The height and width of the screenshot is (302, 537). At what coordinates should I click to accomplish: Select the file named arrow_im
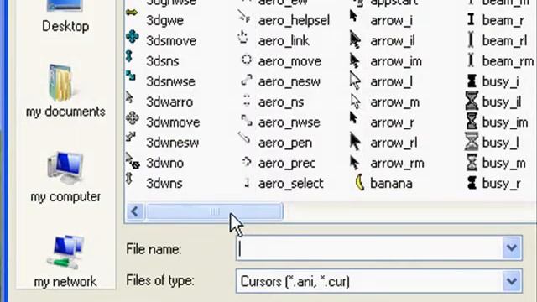click(396, 61)
